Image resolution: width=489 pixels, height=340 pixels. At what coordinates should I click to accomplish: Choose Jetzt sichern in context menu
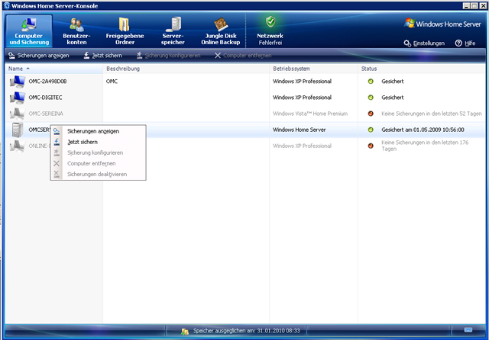click(x=98, y=142)
